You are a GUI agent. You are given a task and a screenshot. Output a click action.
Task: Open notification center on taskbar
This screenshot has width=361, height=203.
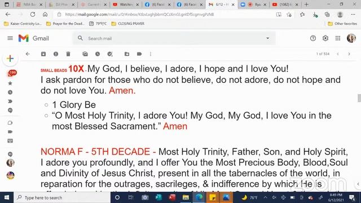click(x=352, y=197)
